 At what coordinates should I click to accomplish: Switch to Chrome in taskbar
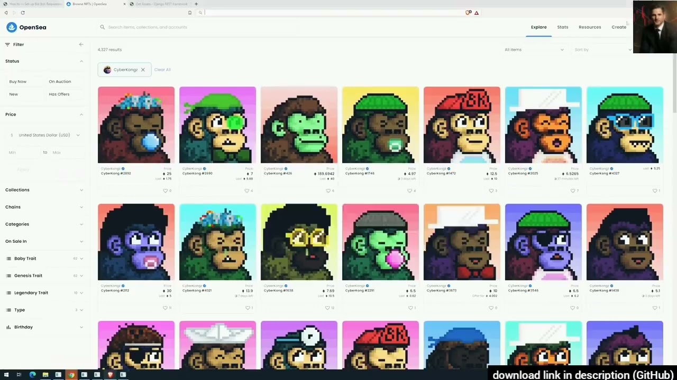(x=71, y=375)
